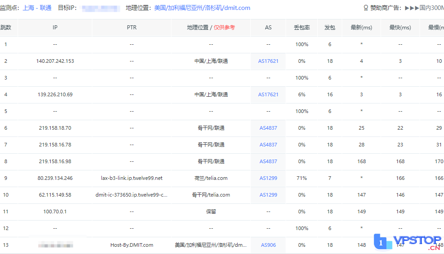The height and width of the screenshot is (254, 444).
Task: Click the 最新(ms) column header
Action: (361, 28)
